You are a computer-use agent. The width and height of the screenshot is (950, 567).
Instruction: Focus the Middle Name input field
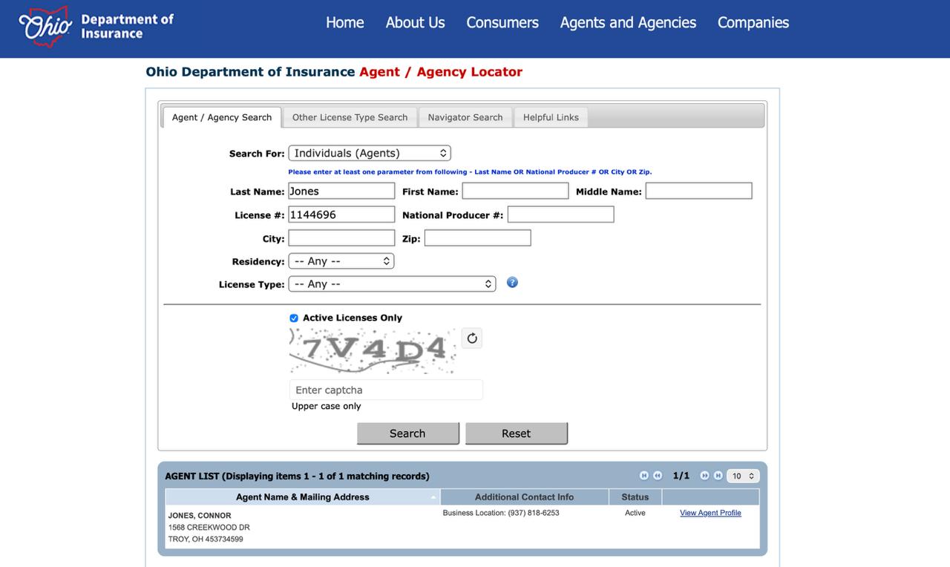coord(698,191)
